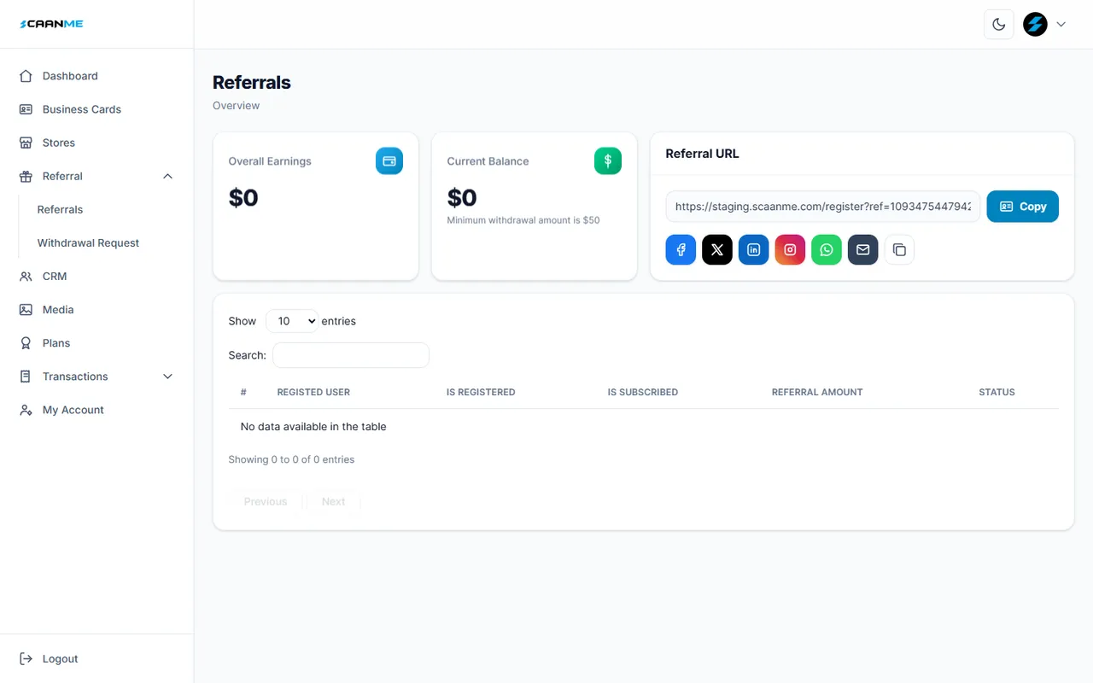Click the My Account user icon
Viewport: 1093px width, 683px height.
click(x=26, y=410)
